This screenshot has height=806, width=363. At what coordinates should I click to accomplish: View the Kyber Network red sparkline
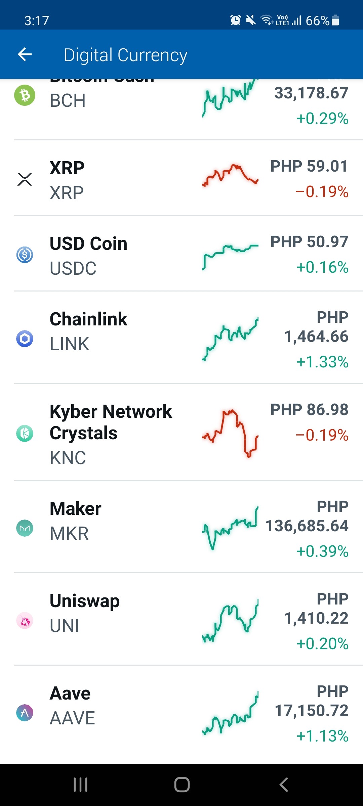click(230, 433)
